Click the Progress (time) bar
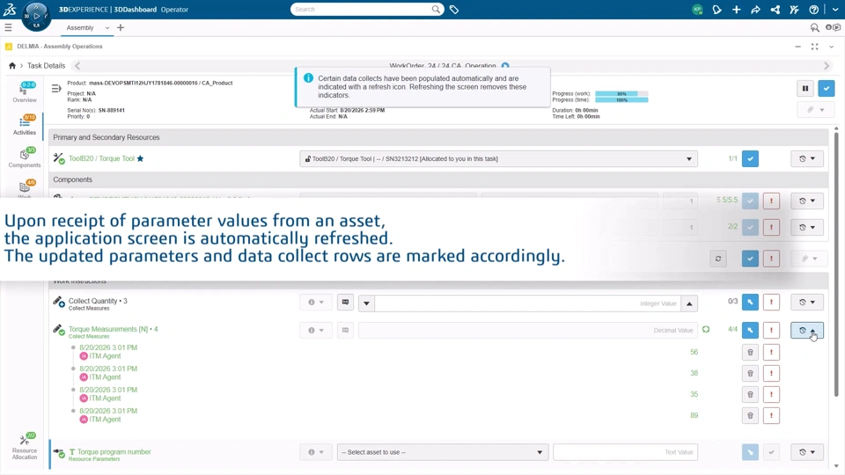Image resolution: width=845 pixels, height=475 pixels. [621, 99]
